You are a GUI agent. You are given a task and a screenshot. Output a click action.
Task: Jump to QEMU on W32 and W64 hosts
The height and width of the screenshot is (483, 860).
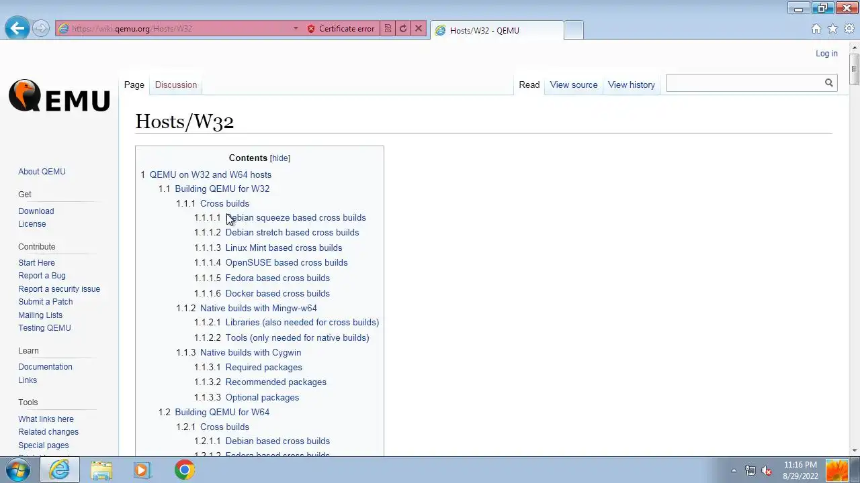point(210,174)
